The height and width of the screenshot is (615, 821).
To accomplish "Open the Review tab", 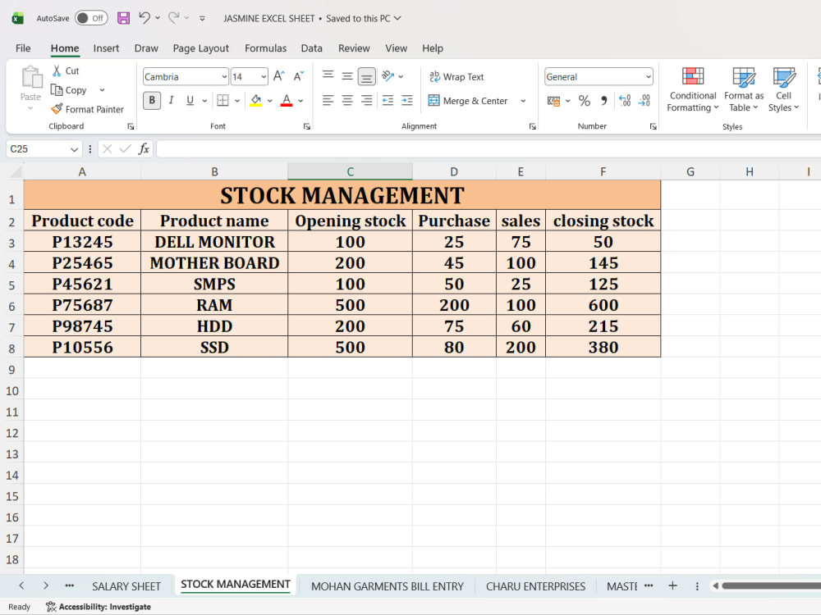I will coord(354,48).
